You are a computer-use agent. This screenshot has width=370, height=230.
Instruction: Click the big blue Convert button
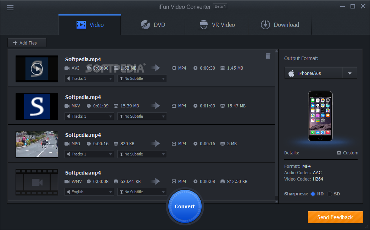[x=185, y=206]
